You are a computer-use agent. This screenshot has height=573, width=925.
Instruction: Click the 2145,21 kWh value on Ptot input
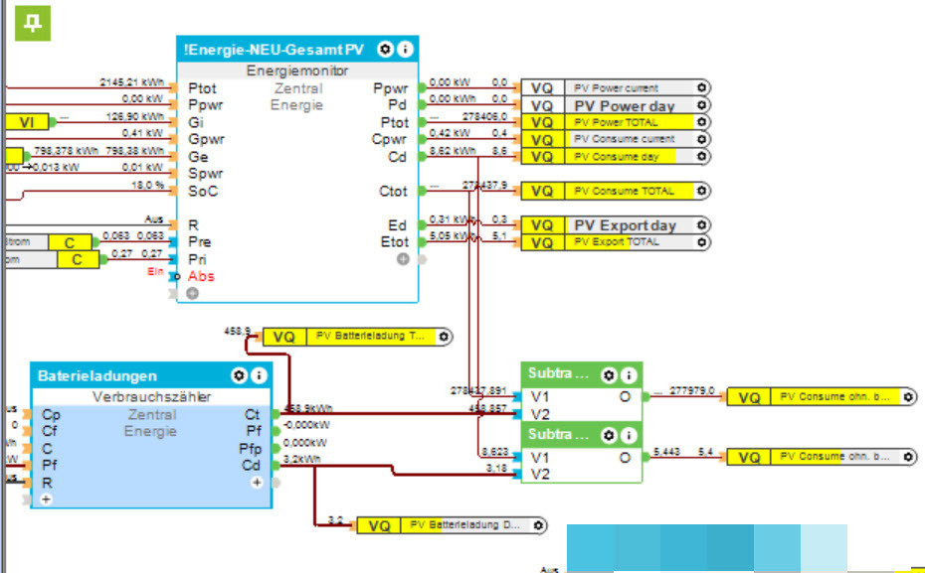point(131,82)
